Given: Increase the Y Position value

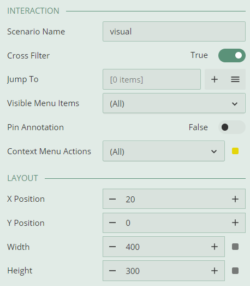Looking at the screenshot, I should click(x=235, y=223).
